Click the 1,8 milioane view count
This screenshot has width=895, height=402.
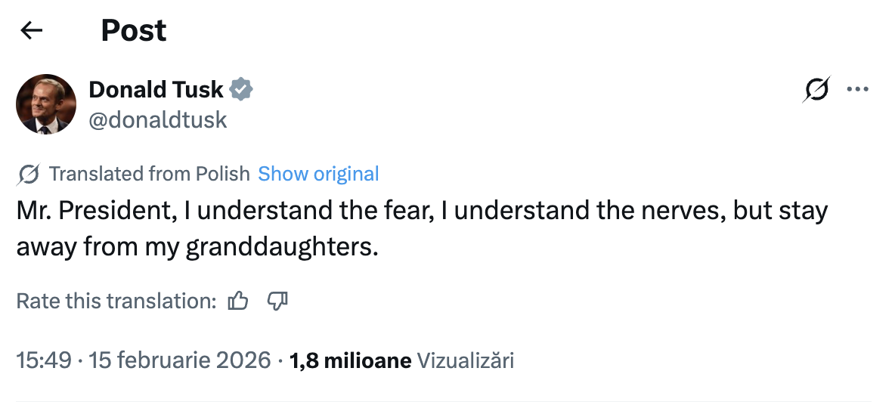351,360
